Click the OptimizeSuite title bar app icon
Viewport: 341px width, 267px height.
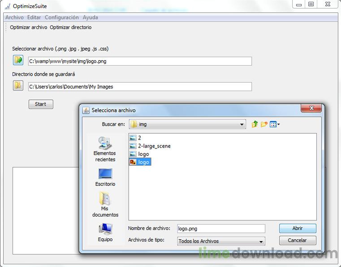[x=8, y=6]
